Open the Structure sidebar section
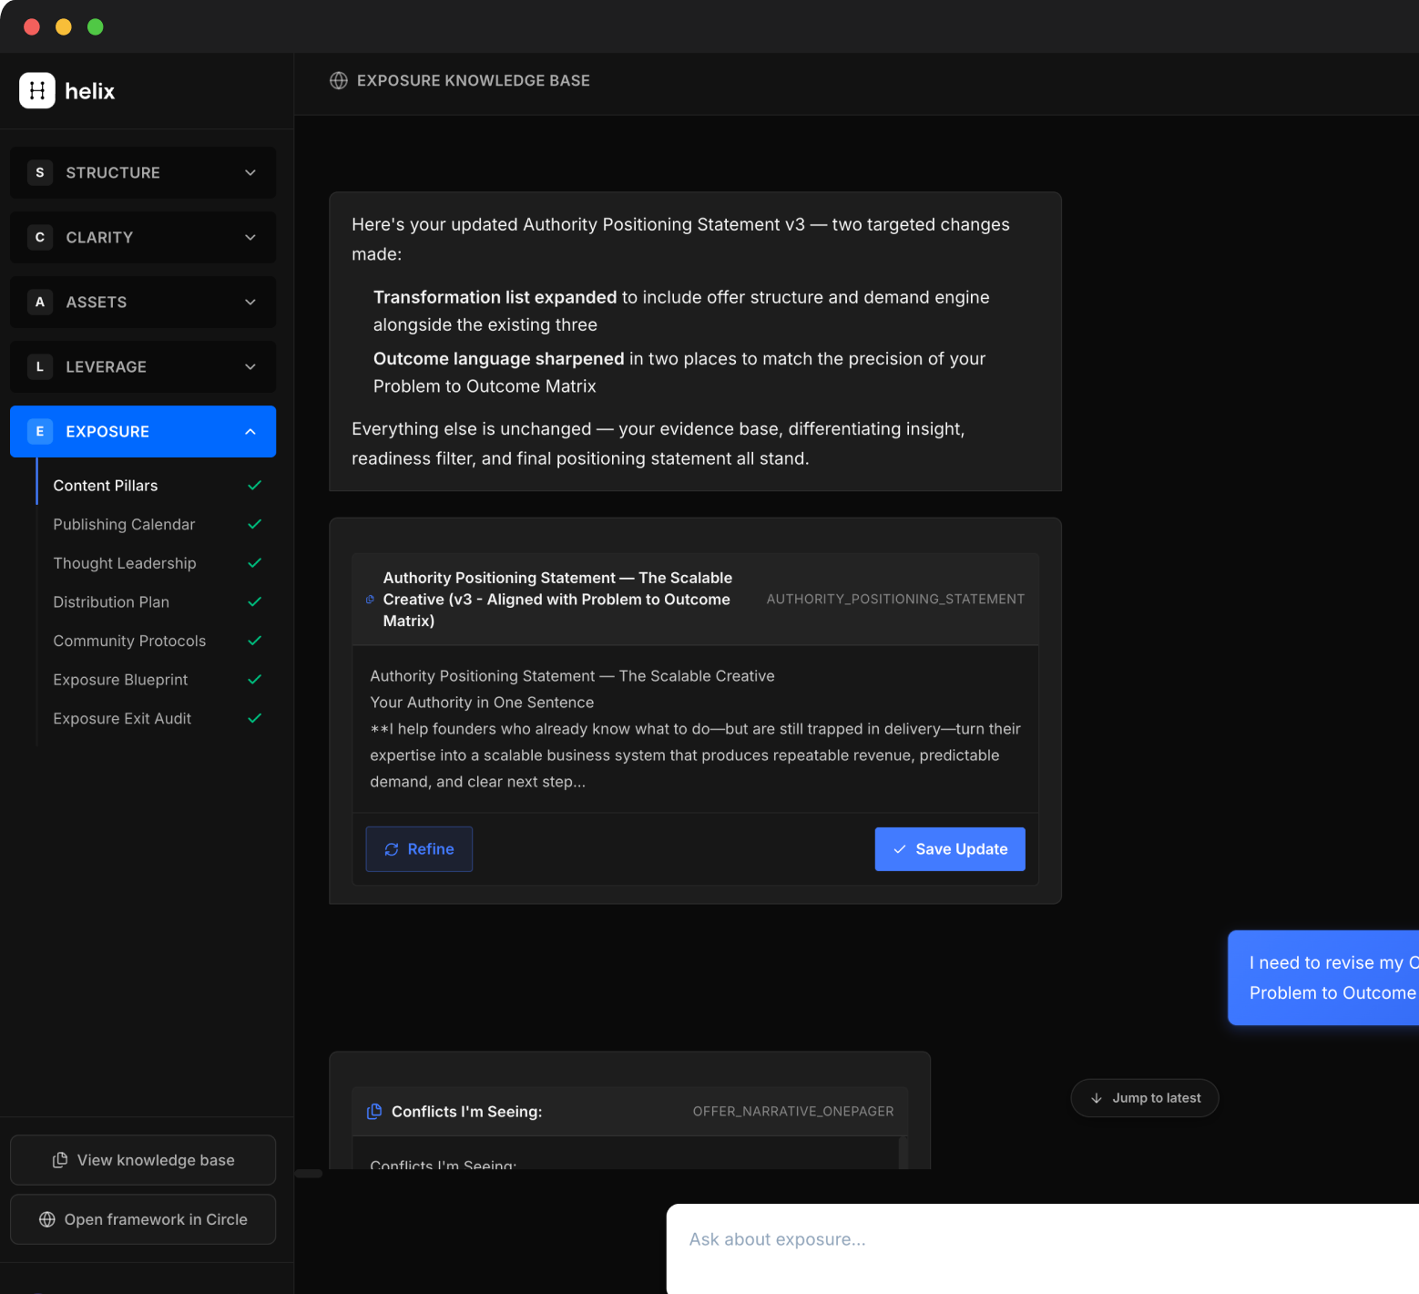1419x1294 pixels. point(143,172)
